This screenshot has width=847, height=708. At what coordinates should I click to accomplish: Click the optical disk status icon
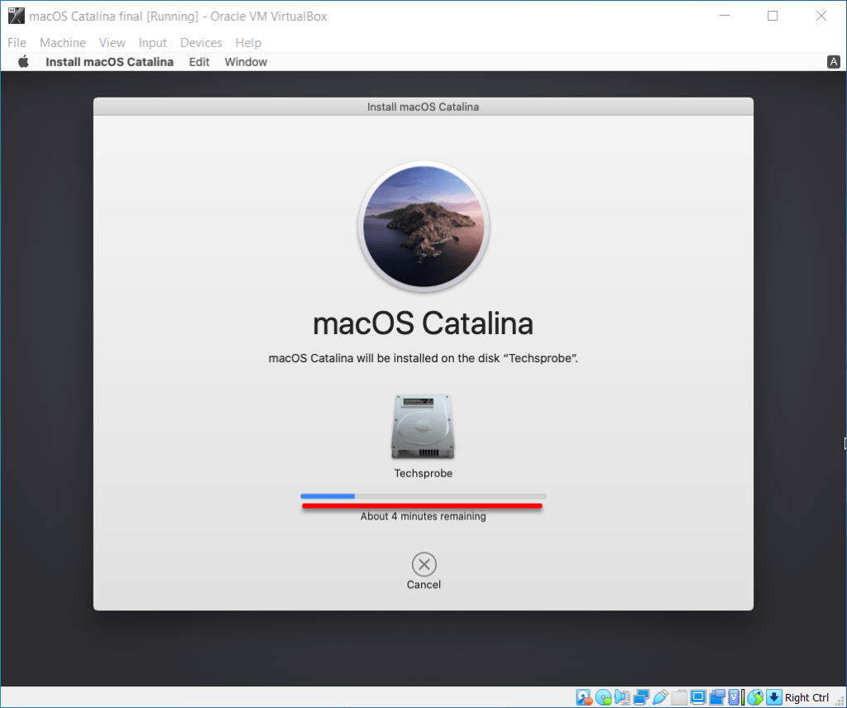click(603, 697)
